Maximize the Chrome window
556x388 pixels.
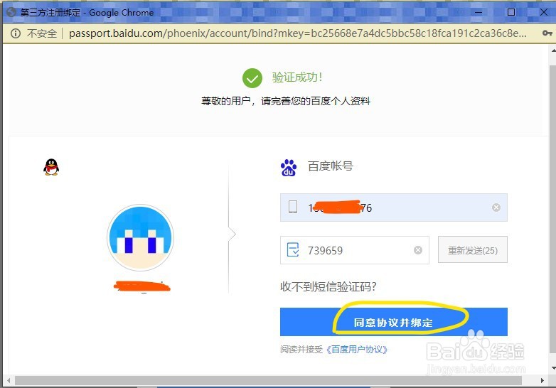tap(511, 12)
